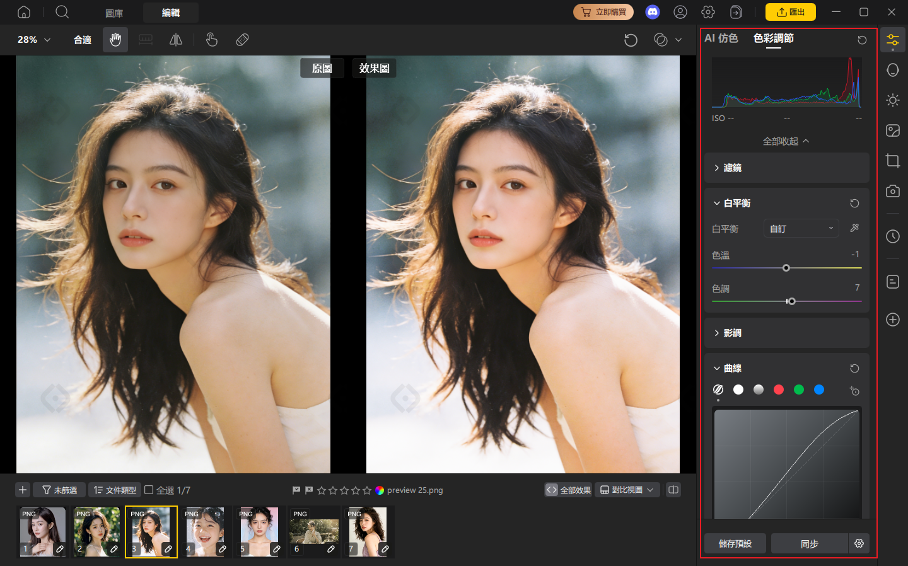Screen dimensions: 908x566
Task: Click the 同步 sync button
Action: click(x=810, y=543)
